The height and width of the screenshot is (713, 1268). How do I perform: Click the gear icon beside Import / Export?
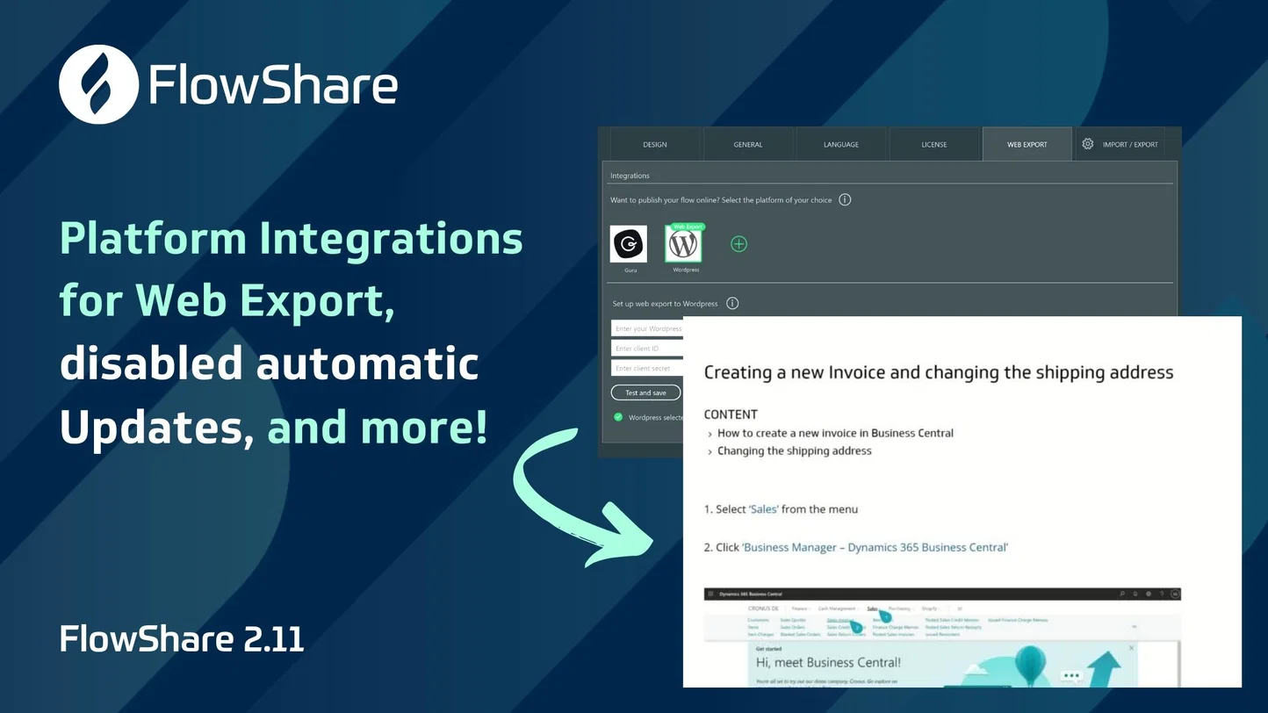coord(1087,144)
